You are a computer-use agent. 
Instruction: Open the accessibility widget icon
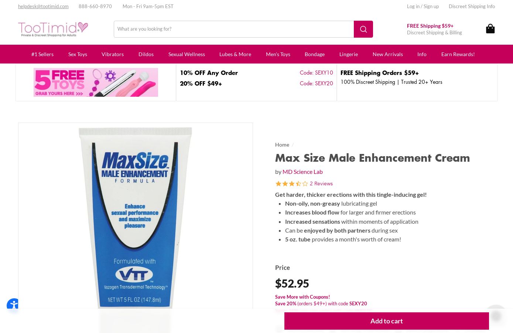(x=13, y=305)
